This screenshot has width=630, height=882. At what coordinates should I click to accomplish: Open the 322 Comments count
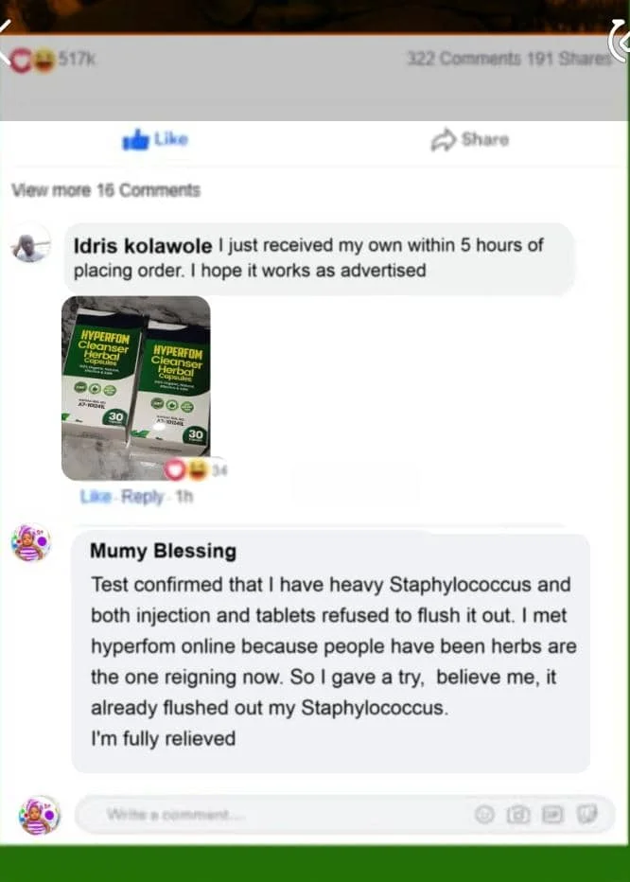pos(464,59)
